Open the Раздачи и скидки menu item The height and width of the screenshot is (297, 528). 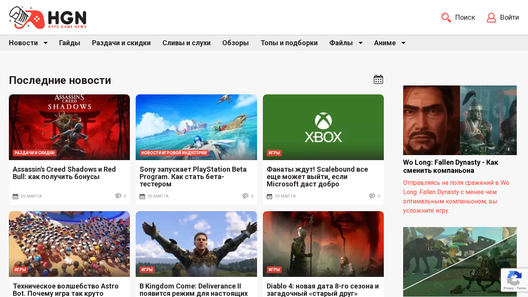[x=121, y=43]
